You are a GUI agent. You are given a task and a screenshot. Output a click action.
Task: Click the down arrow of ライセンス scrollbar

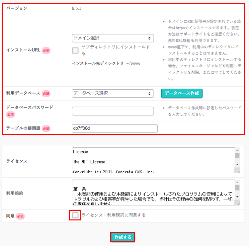(237, 165)
